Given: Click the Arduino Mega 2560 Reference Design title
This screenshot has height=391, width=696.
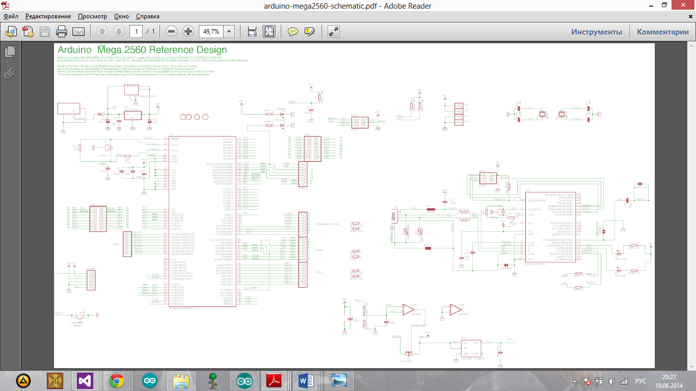Looking at the screenshot, I should (x=142, y=50).
